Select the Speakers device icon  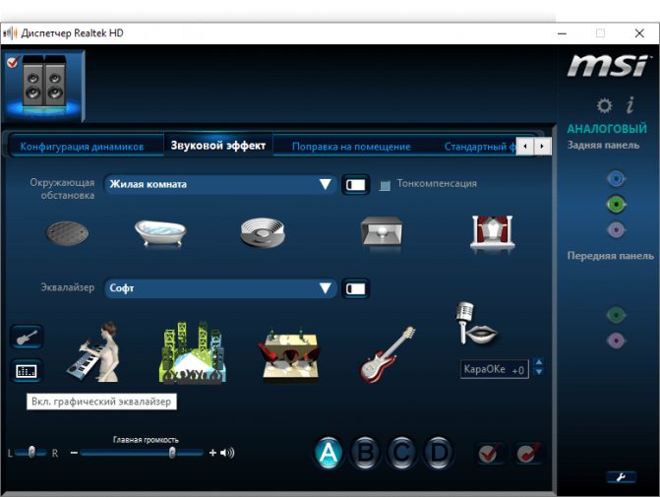[44, 86]
